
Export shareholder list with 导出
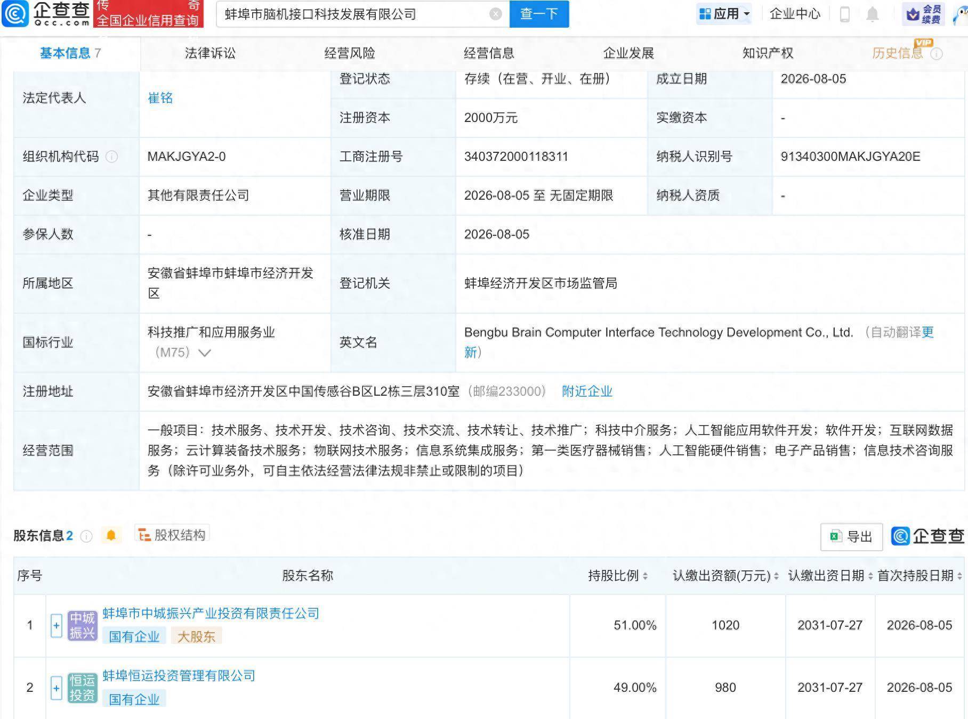pyautogui.click(x=851, y=536)
